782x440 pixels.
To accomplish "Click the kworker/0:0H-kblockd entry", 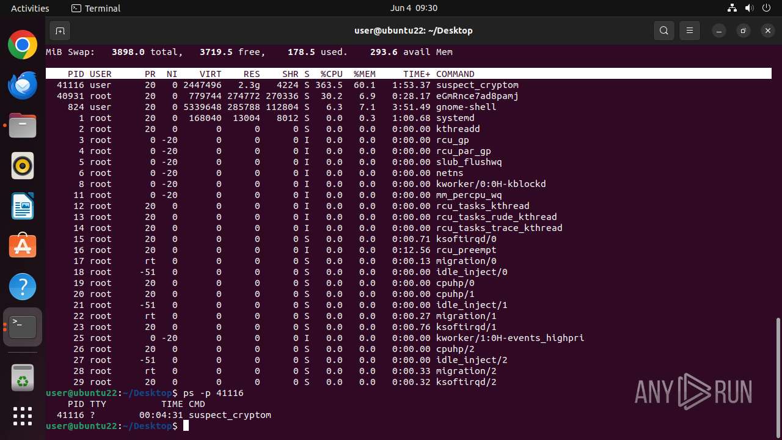I will tap(491, 184).
